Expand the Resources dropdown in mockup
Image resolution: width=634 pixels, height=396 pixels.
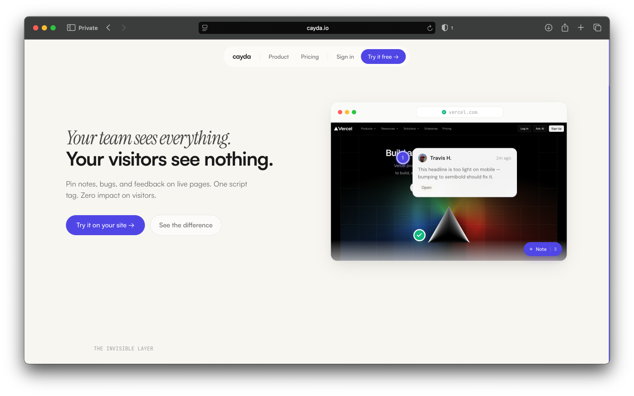[389, 129]
